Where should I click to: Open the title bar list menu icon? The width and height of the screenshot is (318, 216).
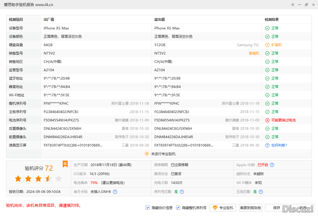tap(293, 5)
